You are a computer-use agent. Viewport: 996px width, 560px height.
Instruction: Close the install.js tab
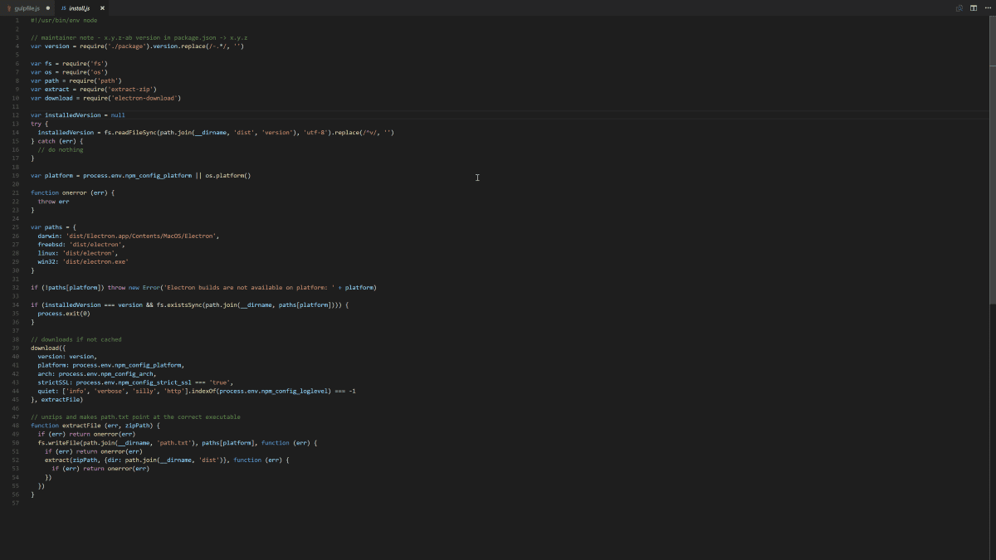102,7
